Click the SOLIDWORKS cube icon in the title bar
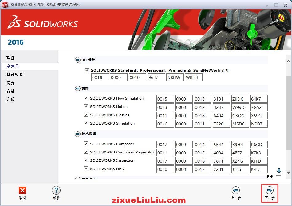This screenshot has width=292, height=206. coord(5,5)
